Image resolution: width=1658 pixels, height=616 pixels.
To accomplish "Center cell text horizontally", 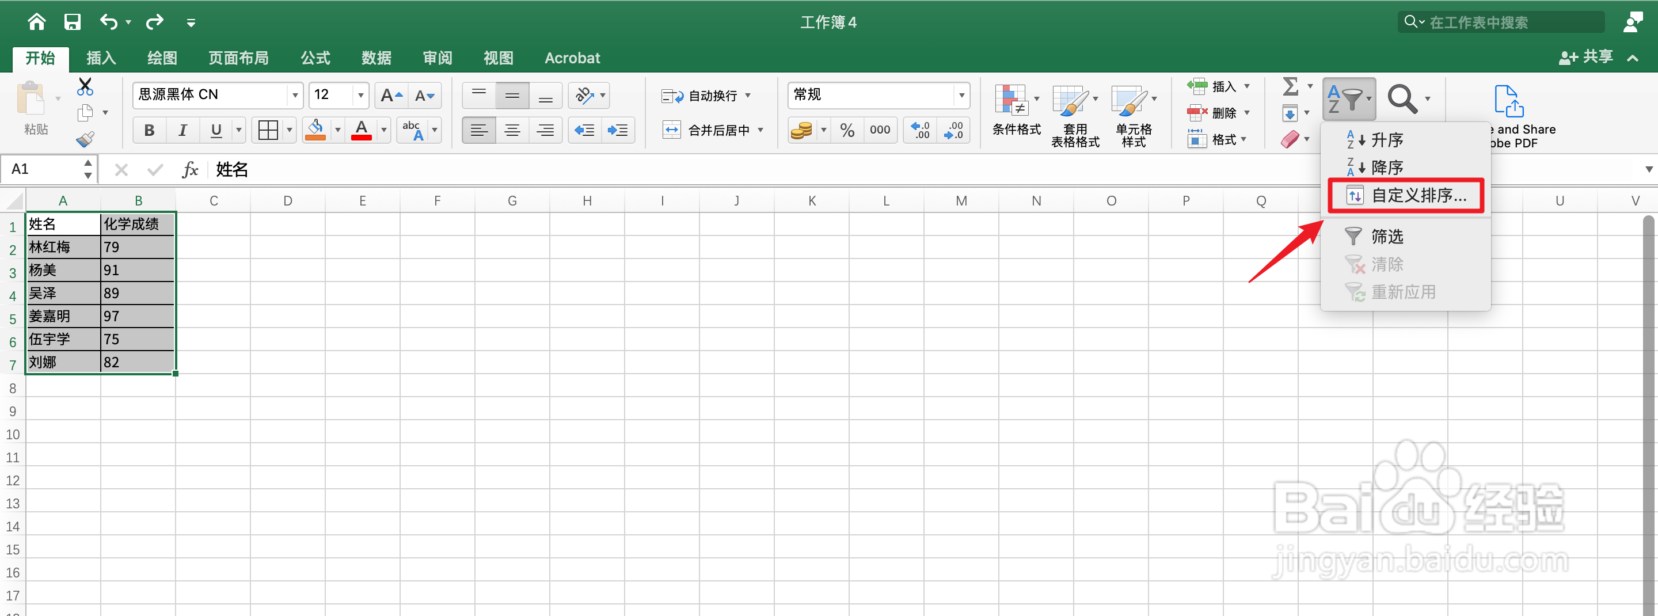I will (512, 130).
